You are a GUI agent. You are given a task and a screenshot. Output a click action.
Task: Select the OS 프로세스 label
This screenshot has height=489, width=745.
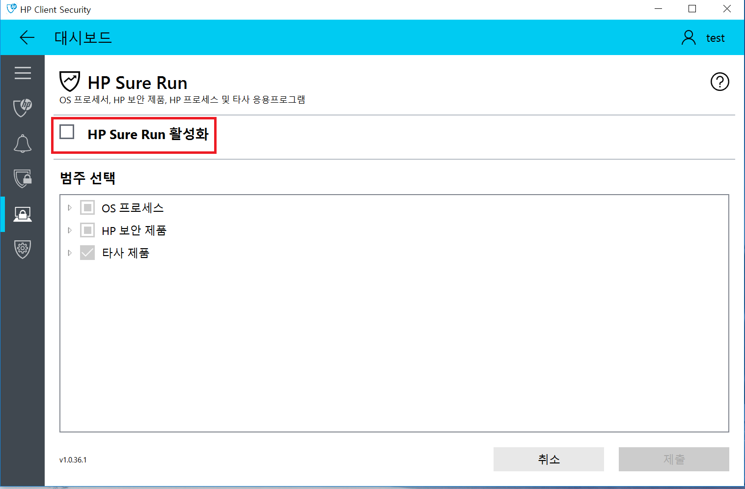click(133, 208)
